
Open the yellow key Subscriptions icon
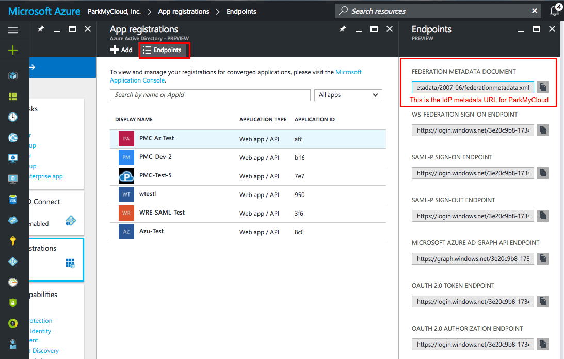tap(13, 241)
